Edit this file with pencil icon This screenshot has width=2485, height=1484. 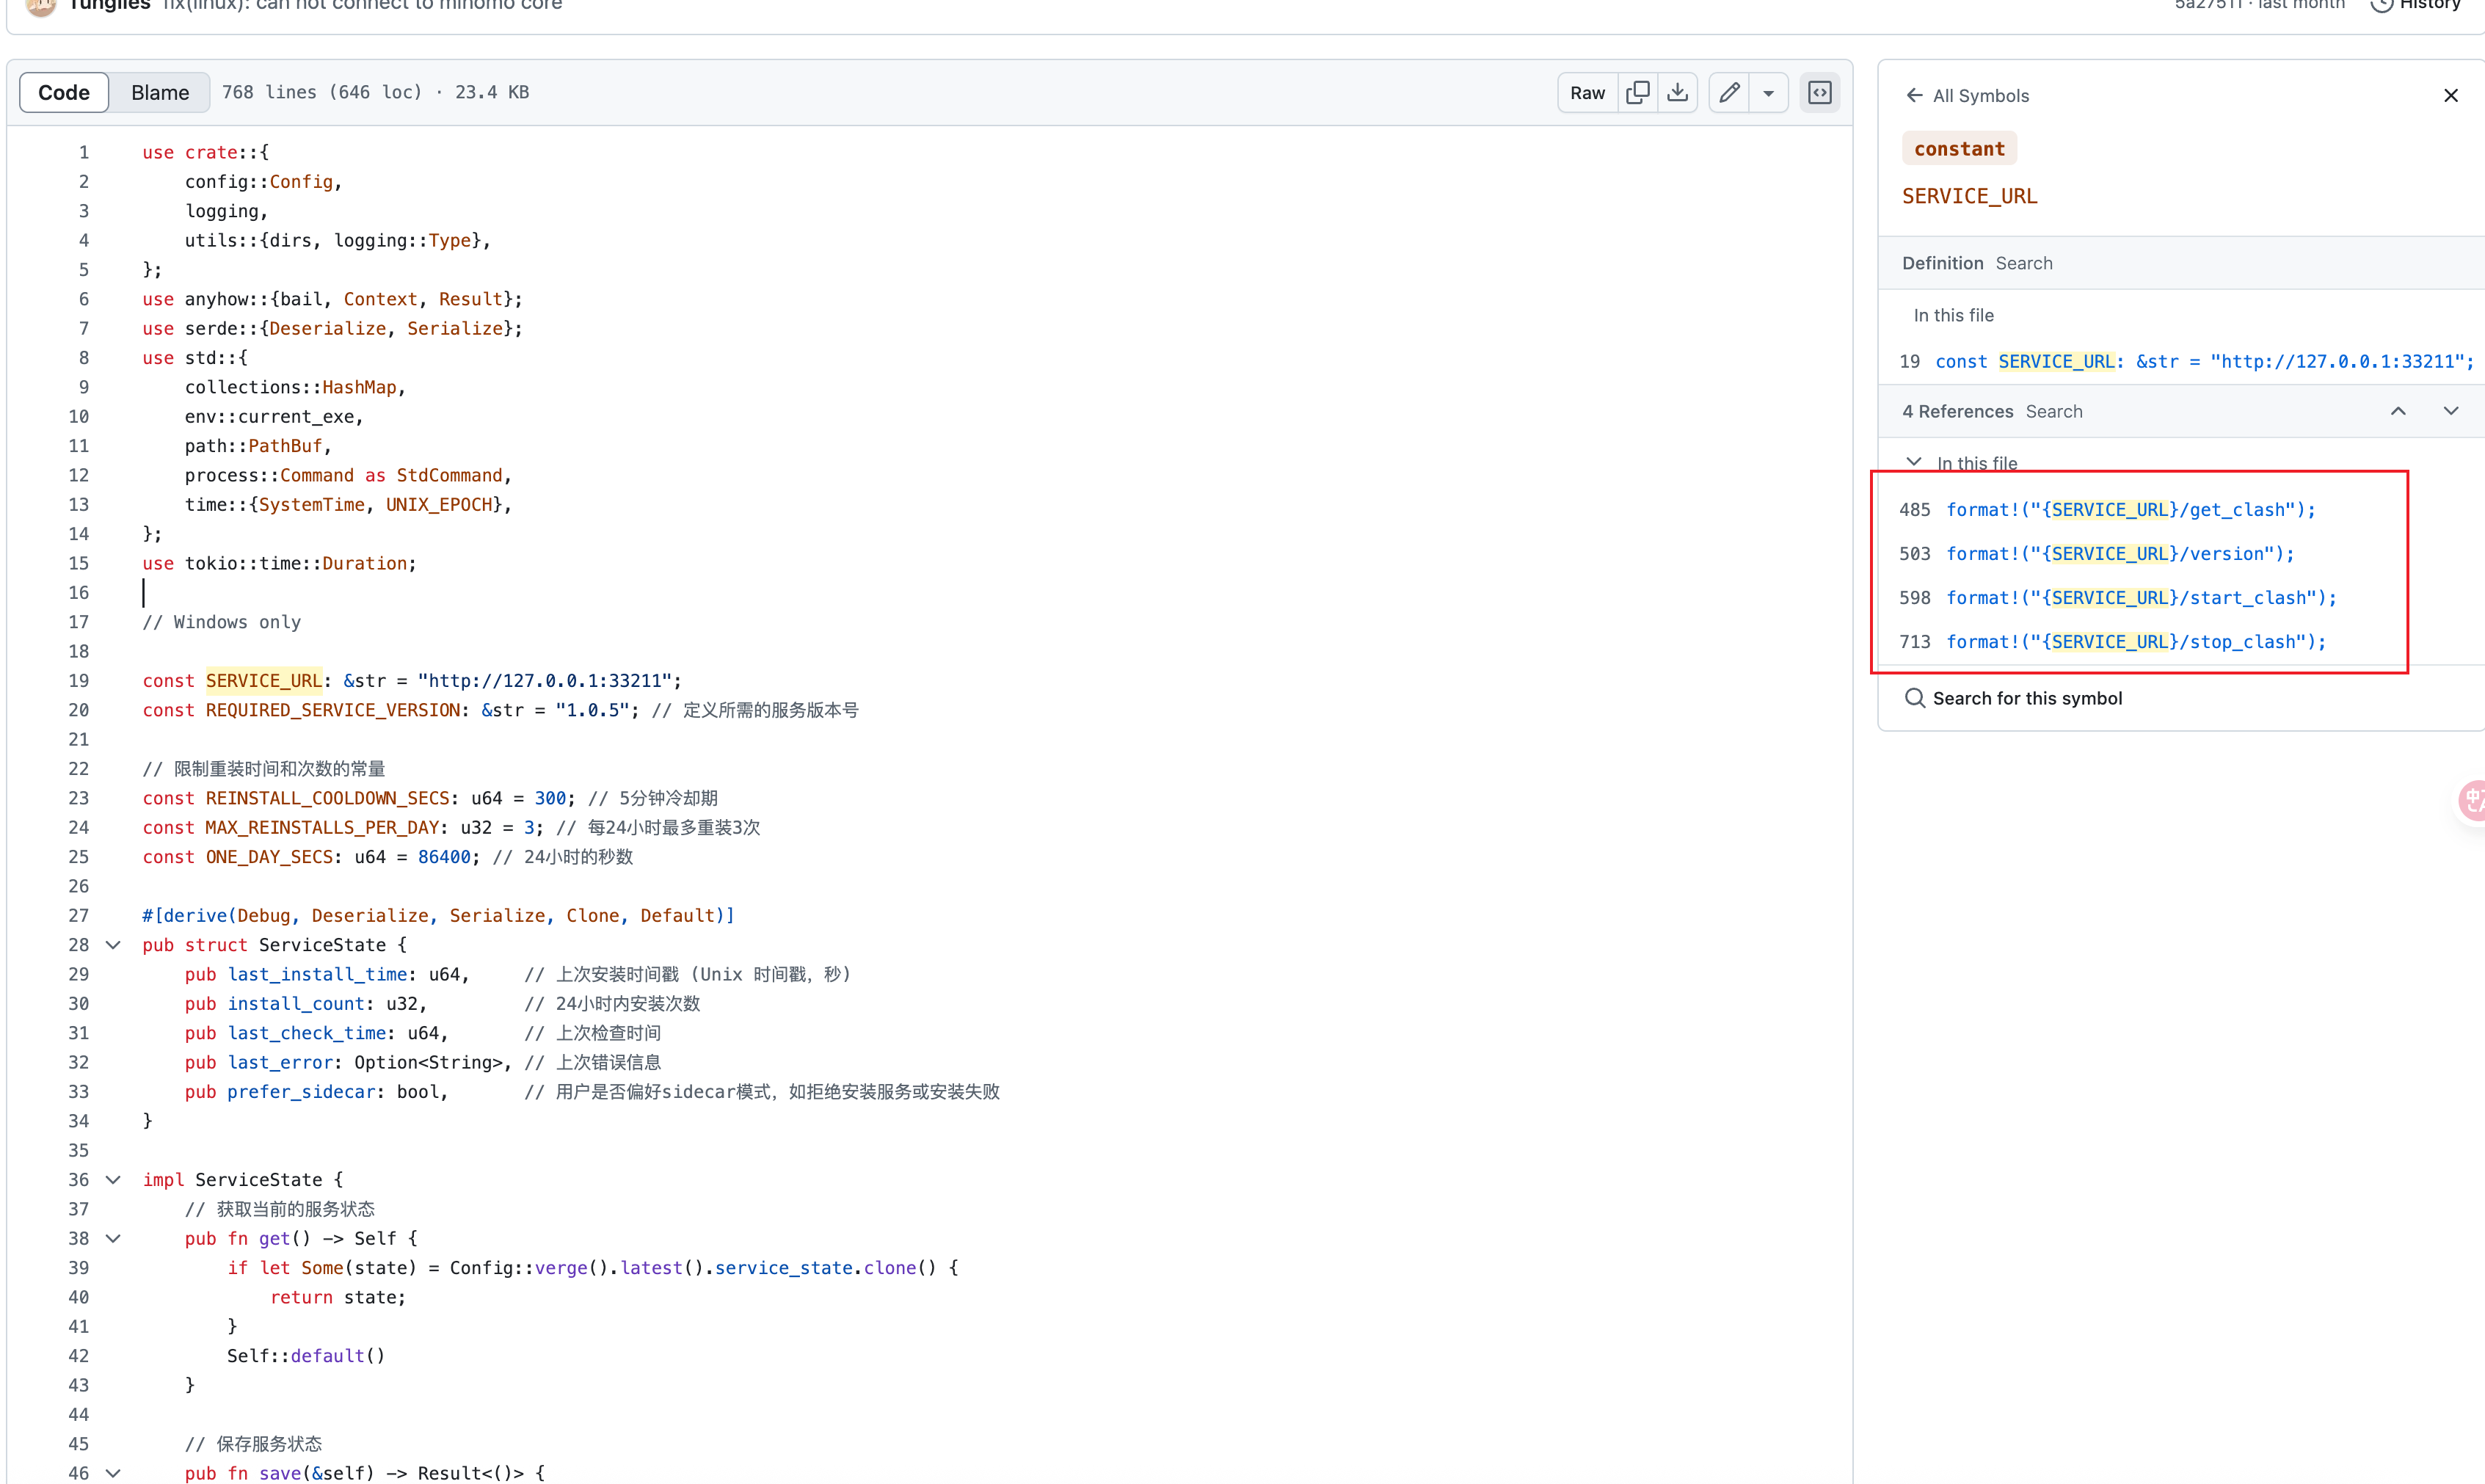[x=1729, y=93]
